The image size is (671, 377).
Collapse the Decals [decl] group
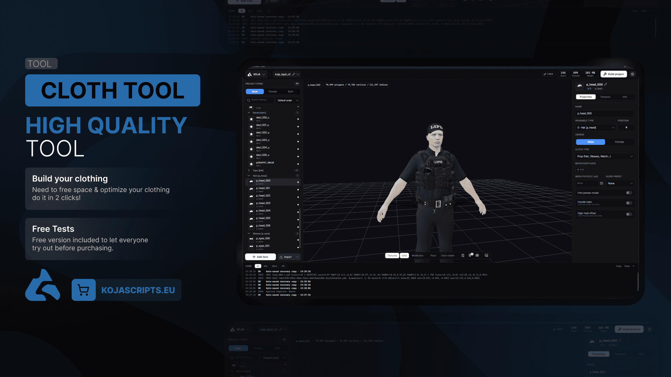(249, 113)
